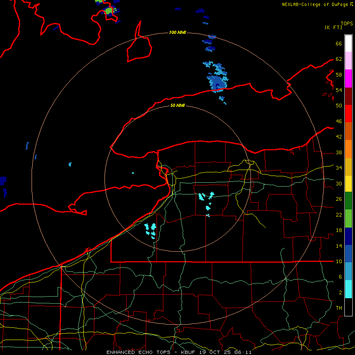Click the cyan echo cluster southwest inside 50 NMI ring
The width and height of the screenshot is (355, 355).
(x=151, y=231)
